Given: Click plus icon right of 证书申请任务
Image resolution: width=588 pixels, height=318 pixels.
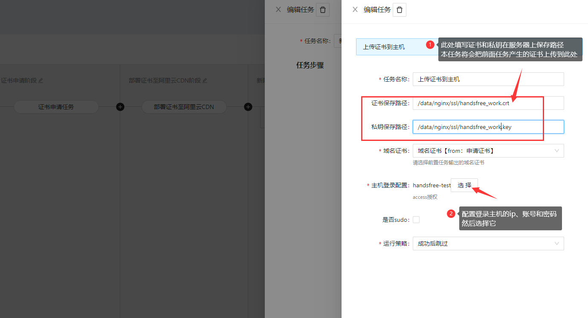Looking at the screenshot, I should [x=120, y=107].
